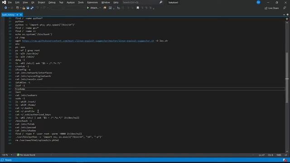The height and width of the screenshot is (163, 290).
Task: Toggle pin on bash_history tab
Action: pyautogui.click(x=17, y=14)
